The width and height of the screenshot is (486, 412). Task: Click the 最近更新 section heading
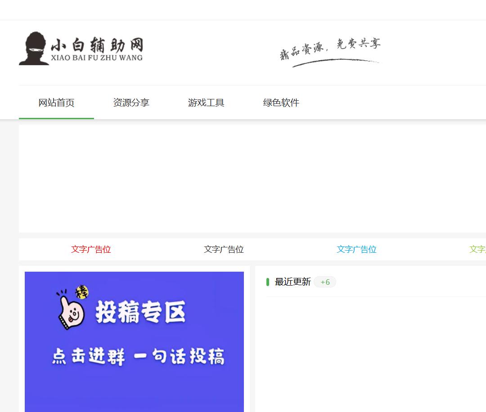[x=292, y=282]
